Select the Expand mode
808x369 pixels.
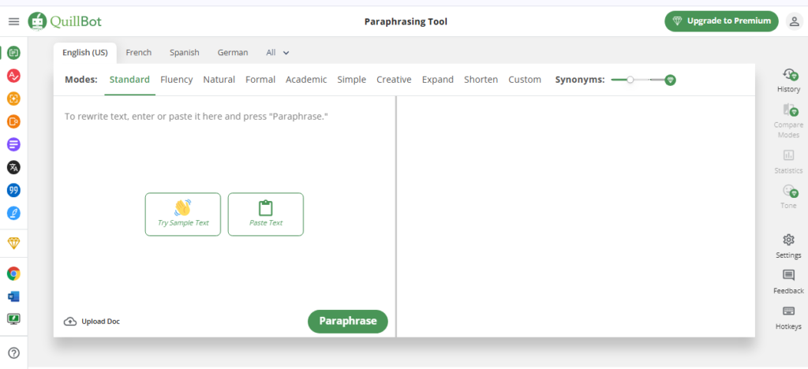(437, 80)
